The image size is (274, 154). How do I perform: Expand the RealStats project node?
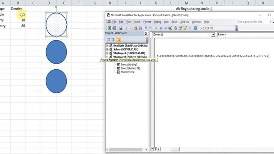pyautogui.click(x=107, y=46)
